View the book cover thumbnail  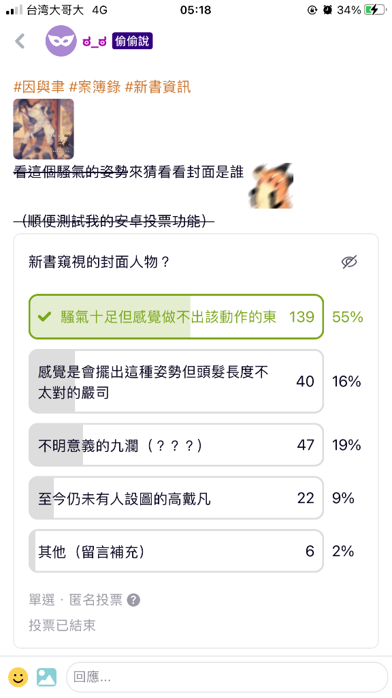click(44, 129)
